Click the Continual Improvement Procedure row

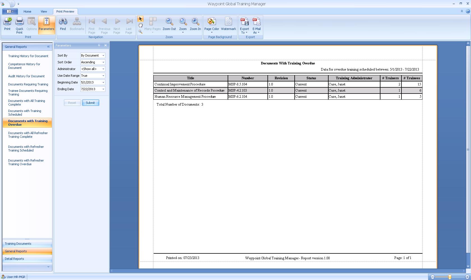288,84
